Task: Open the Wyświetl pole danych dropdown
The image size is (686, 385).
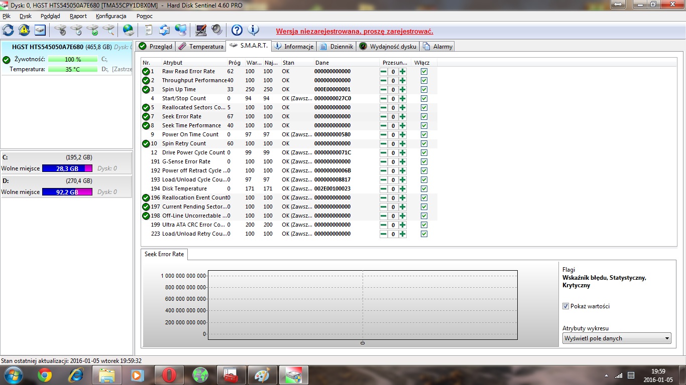Action: point(617,338)
